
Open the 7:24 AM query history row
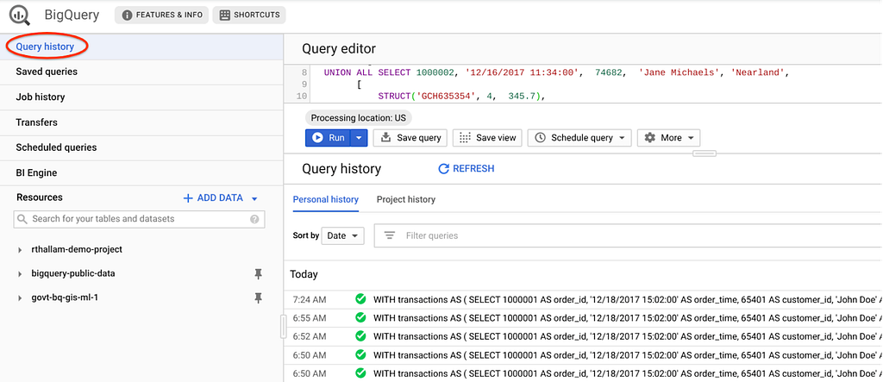(586, 300)
